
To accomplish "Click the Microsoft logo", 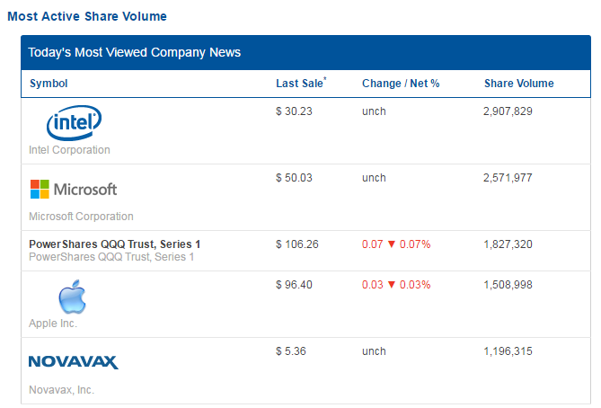I will click(x=74, y=190).
